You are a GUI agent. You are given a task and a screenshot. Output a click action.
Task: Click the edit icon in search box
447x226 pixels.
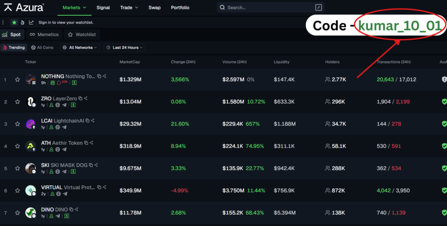(318, 7)
